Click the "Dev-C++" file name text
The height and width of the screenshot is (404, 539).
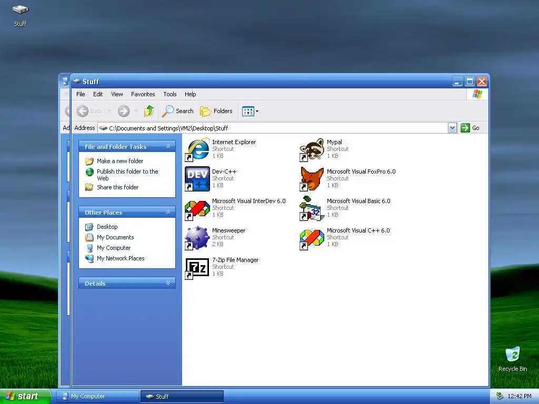point(224,171)
